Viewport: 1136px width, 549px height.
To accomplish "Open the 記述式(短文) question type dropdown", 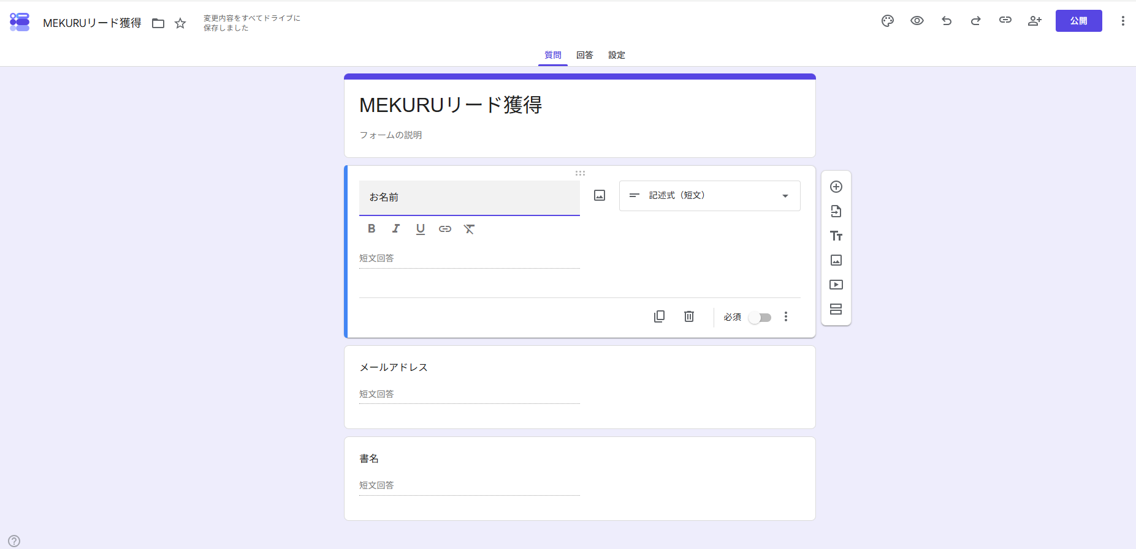I will coord(710,196).
